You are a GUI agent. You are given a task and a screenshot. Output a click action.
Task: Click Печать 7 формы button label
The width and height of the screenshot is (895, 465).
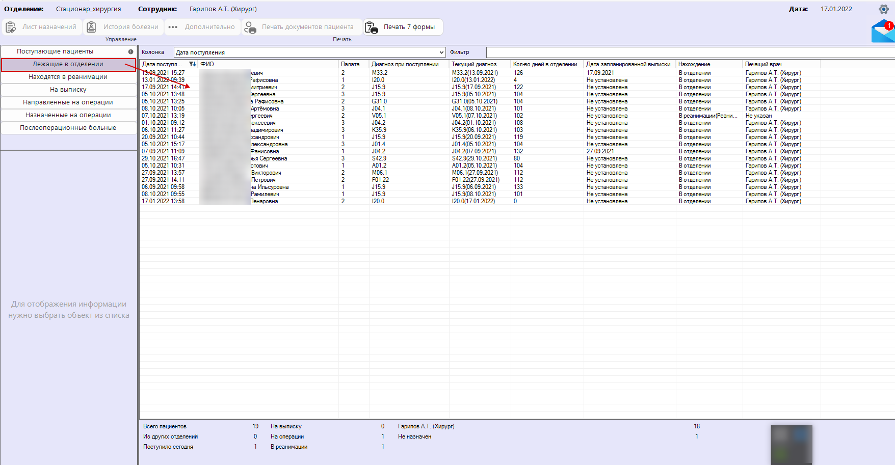pyautogui.click(x=409, y=27)
